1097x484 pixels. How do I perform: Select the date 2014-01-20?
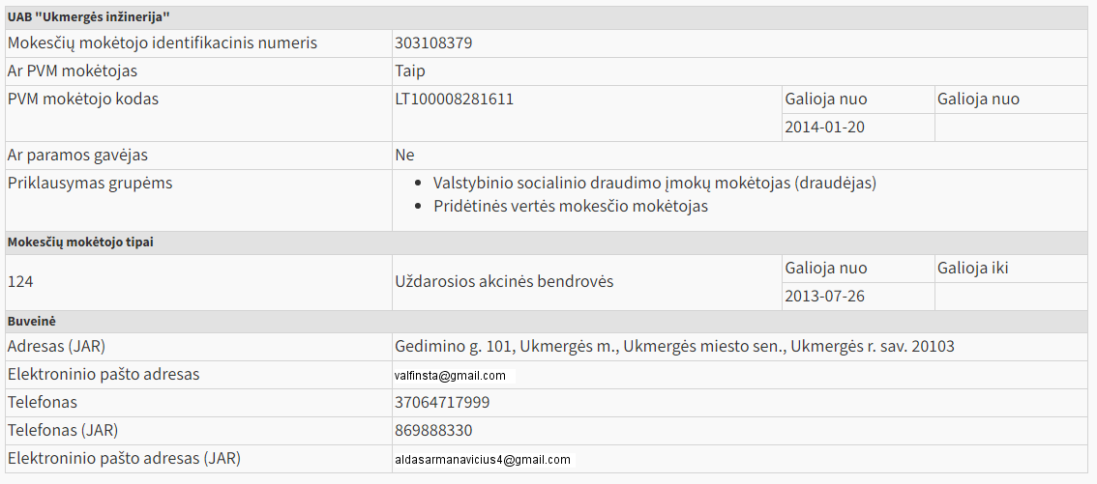click(824, 128)
